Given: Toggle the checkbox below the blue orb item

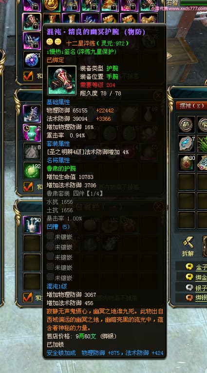Looking at the screenshot, I should (28, 76).
